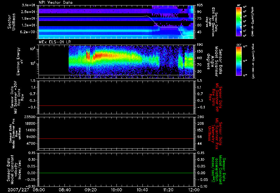This screenshot has width=280, height=193.
Task: Select the 'NPI Vector Data' panel title
Action: coord(56,2)
